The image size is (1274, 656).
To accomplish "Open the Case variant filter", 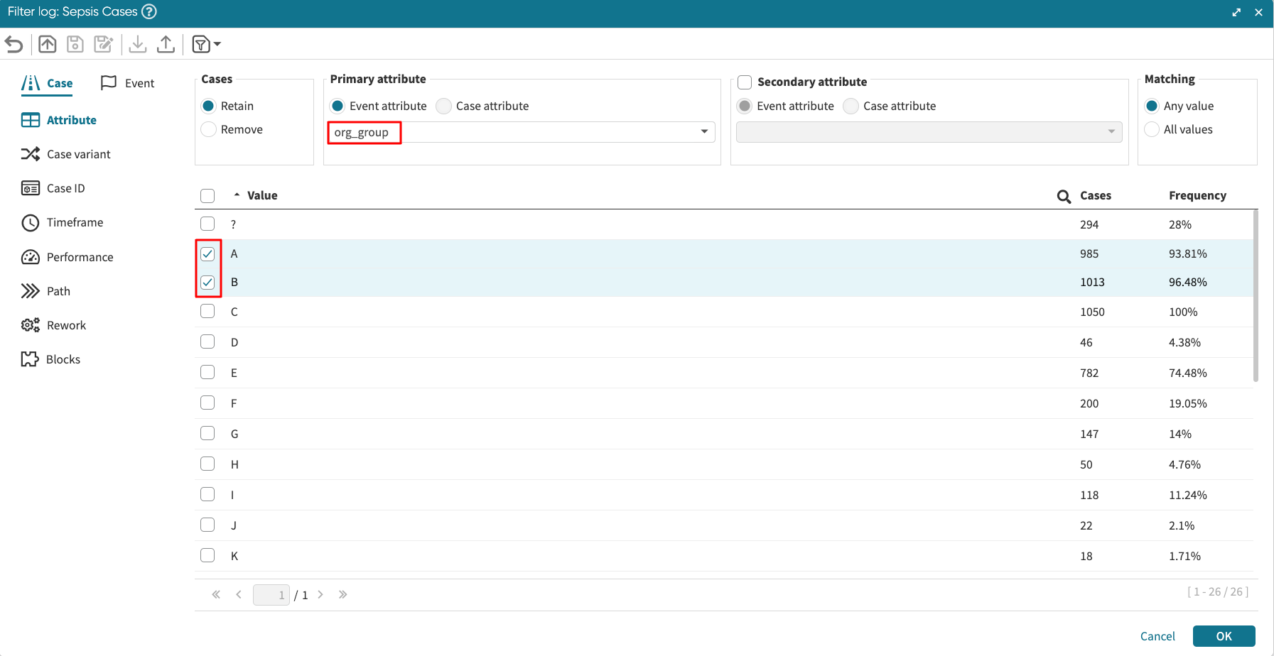I will (x=78, y=154).
